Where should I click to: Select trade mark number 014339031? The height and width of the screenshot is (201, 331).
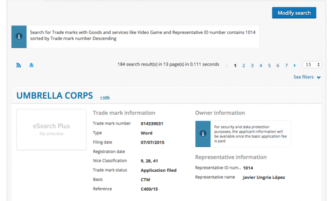(152, 124)
